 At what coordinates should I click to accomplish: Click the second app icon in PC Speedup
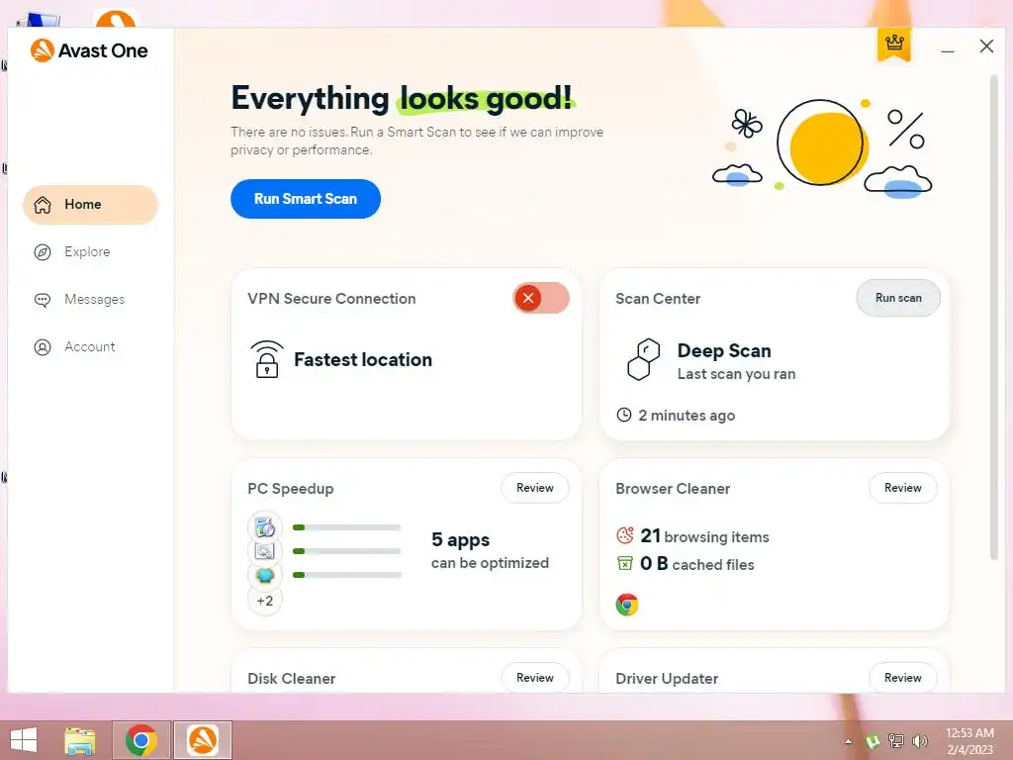265,551
